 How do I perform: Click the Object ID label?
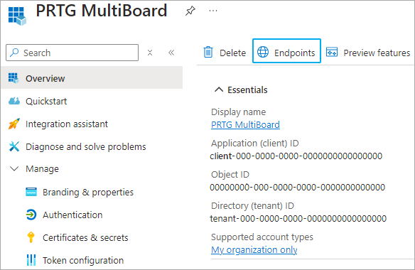(x=230, y=175)
